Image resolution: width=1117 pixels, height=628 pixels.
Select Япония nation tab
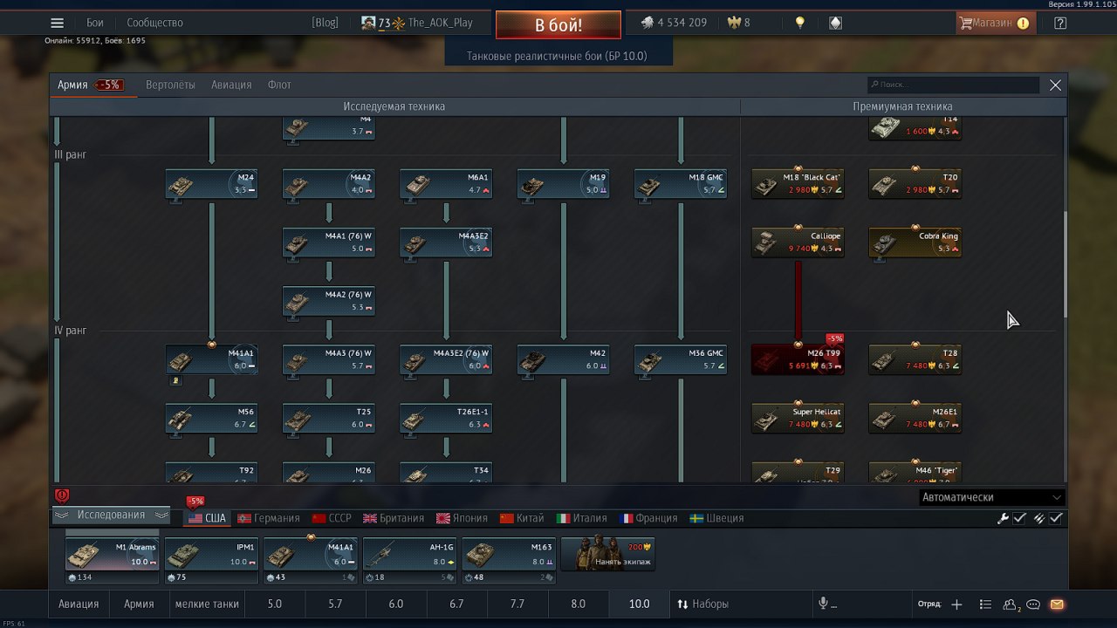(x=462, y=518)
